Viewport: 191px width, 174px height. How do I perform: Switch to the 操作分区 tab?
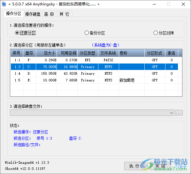pos(14,13)
